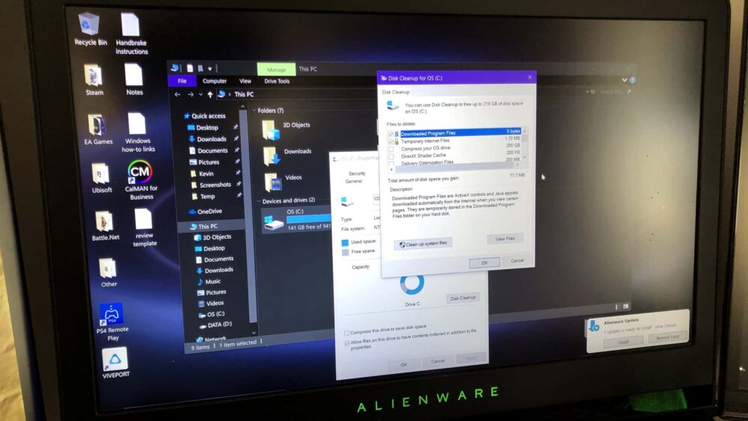Click Properties icon in Explorer quick access toolbar

click(x=190, y=68)
